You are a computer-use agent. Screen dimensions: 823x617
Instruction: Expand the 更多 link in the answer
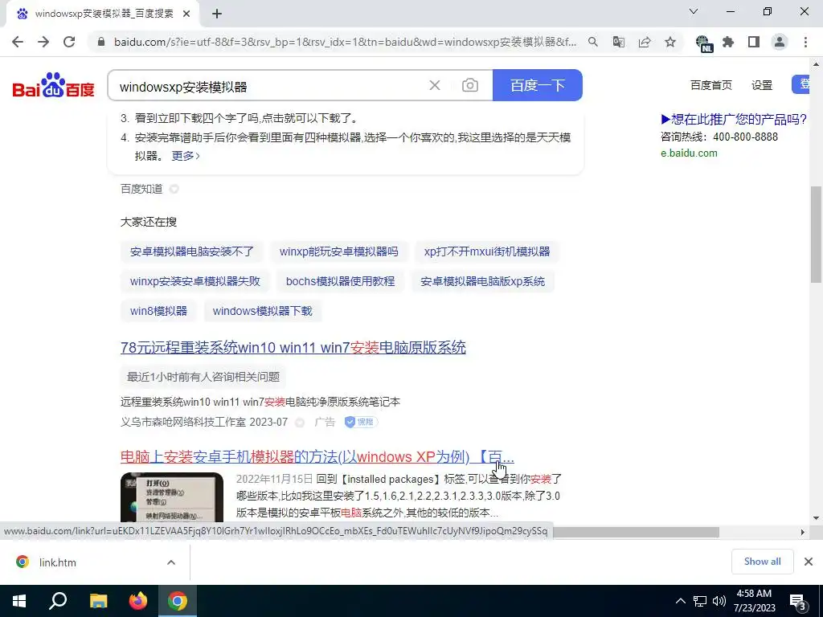[186, 156]
